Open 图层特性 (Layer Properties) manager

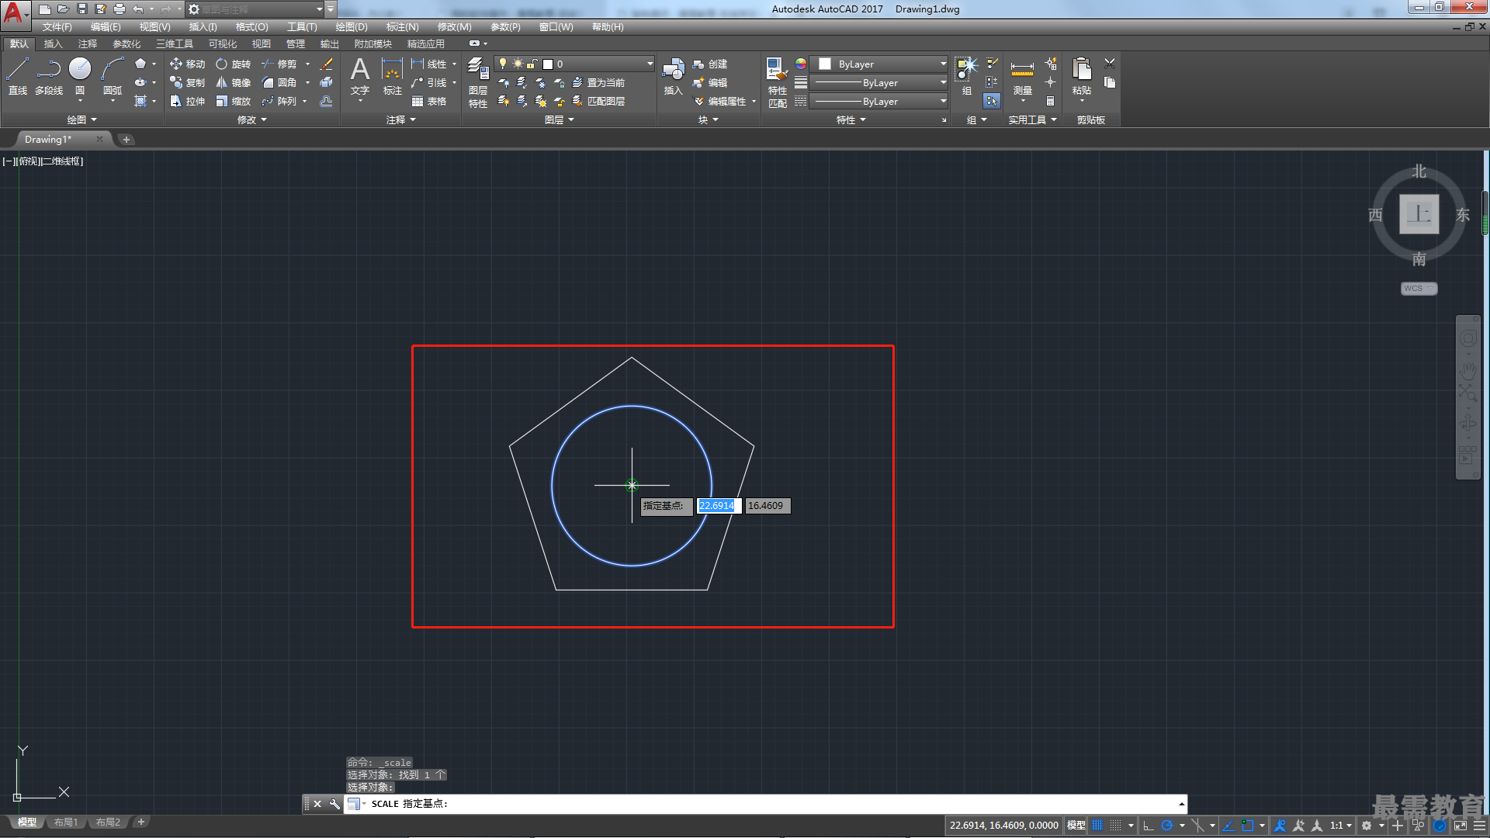[x=478, y=81]
